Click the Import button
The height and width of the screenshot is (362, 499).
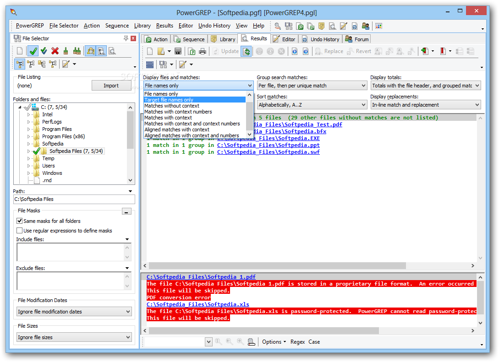tap(111, 86)
